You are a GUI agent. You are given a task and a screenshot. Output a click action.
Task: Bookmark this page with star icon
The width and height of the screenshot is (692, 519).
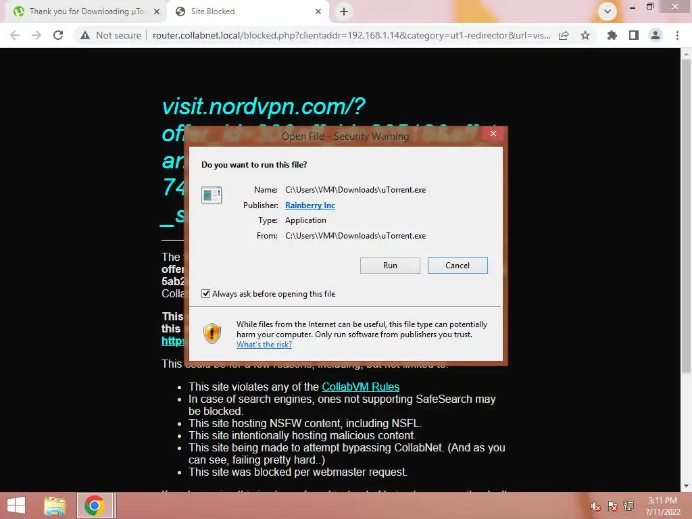(x=585, y=35)
